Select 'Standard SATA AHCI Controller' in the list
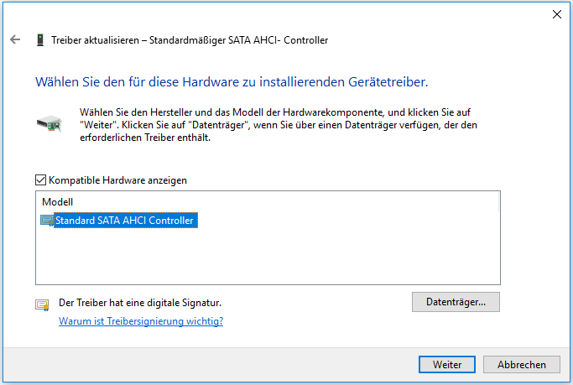The image size is (573, 385). pyautogui.click(x=124, y=221)
